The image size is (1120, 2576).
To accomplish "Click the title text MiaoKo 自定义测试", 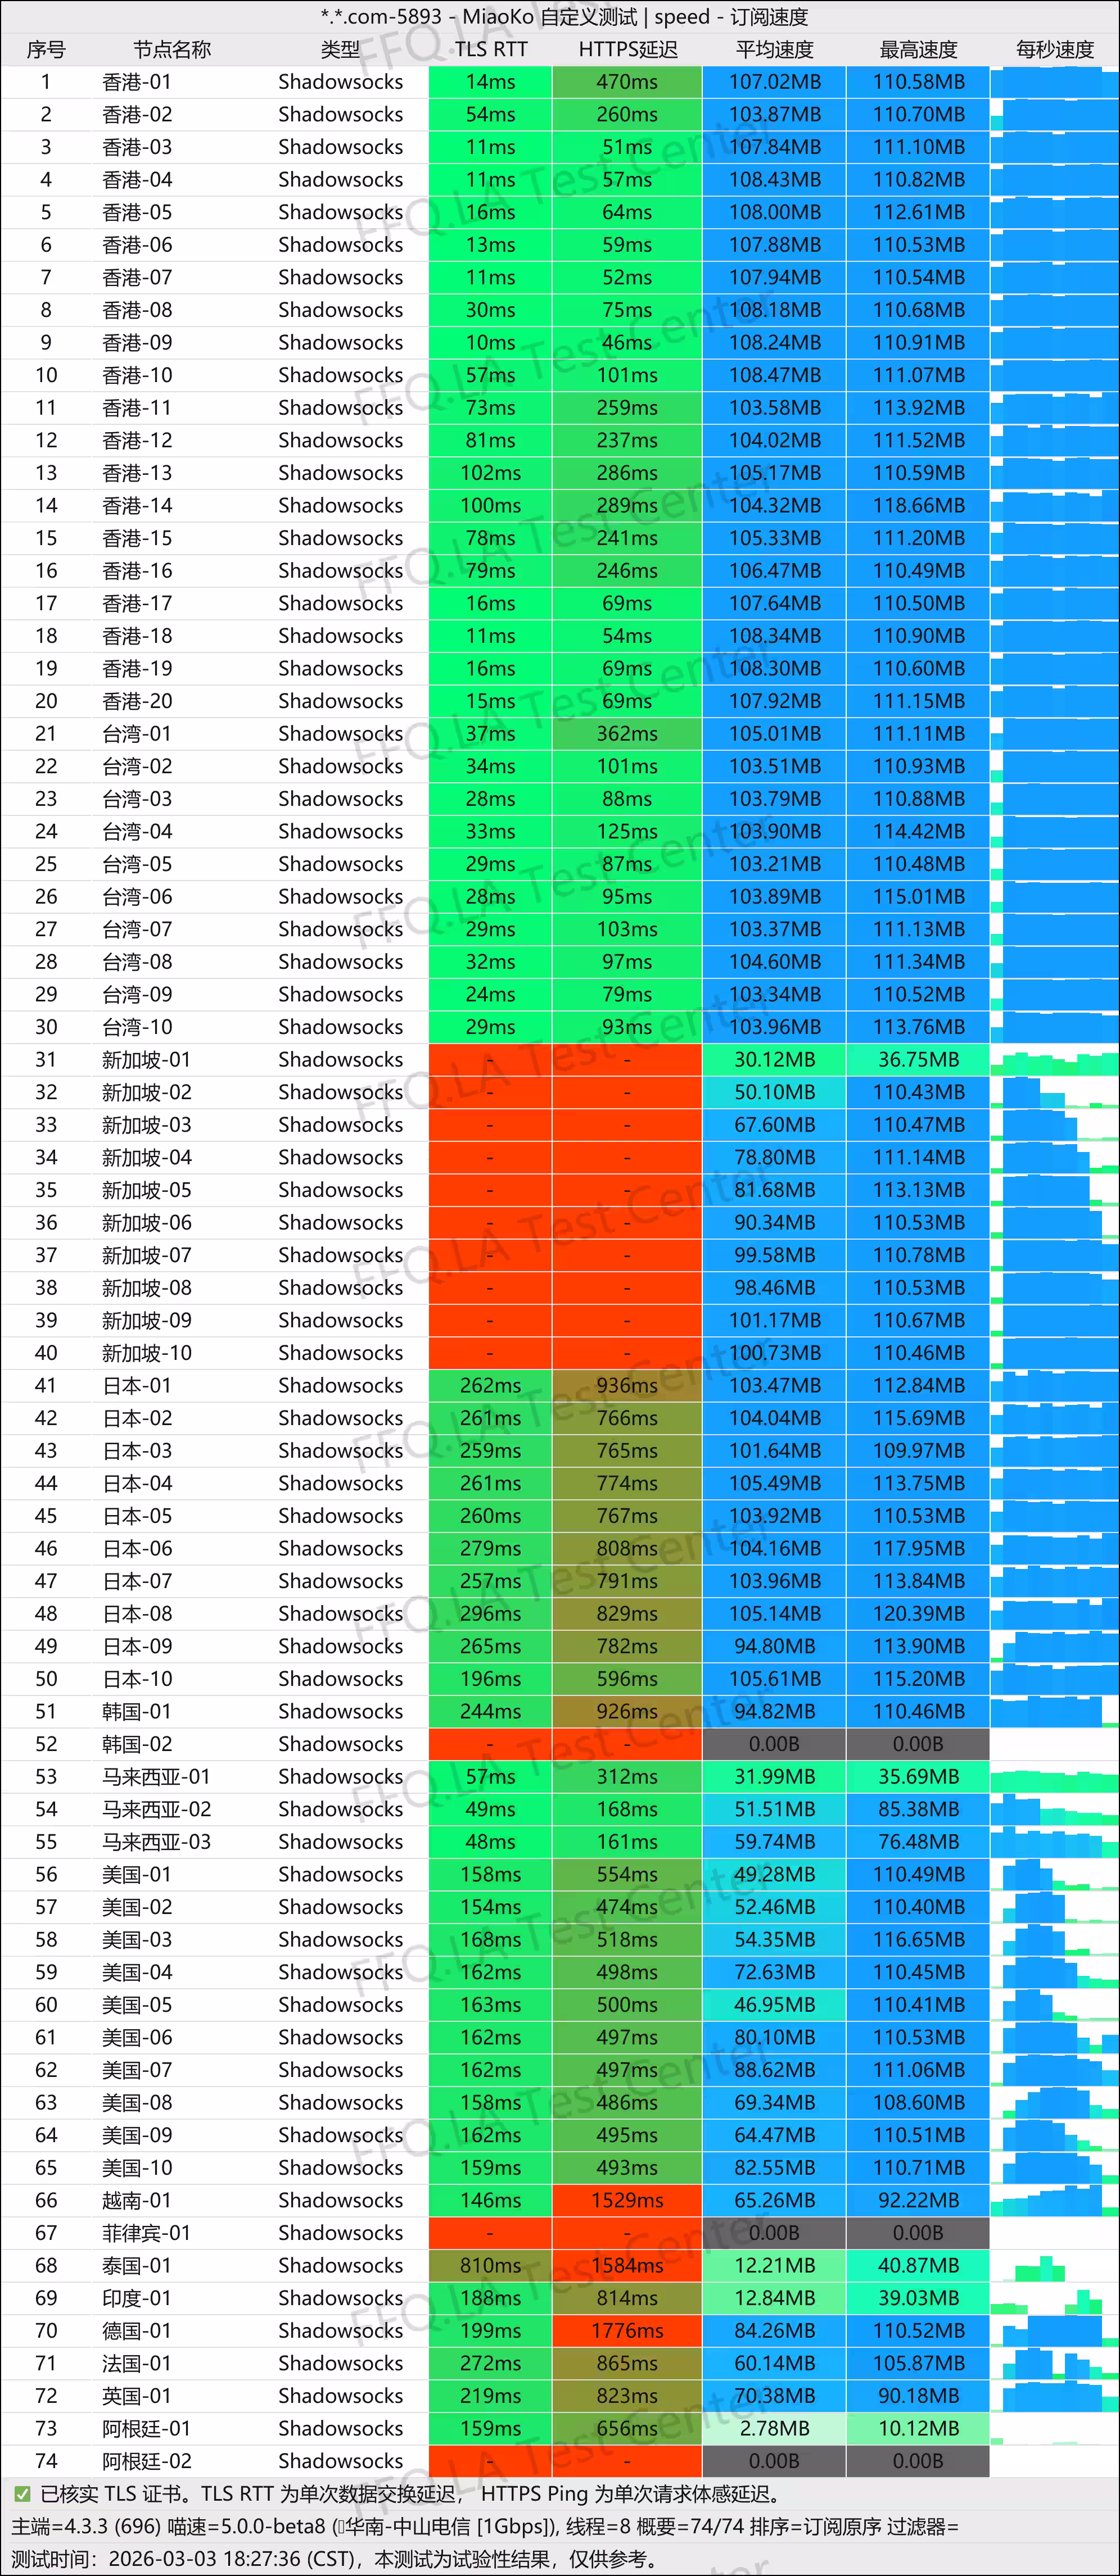I will coord(549,17).
